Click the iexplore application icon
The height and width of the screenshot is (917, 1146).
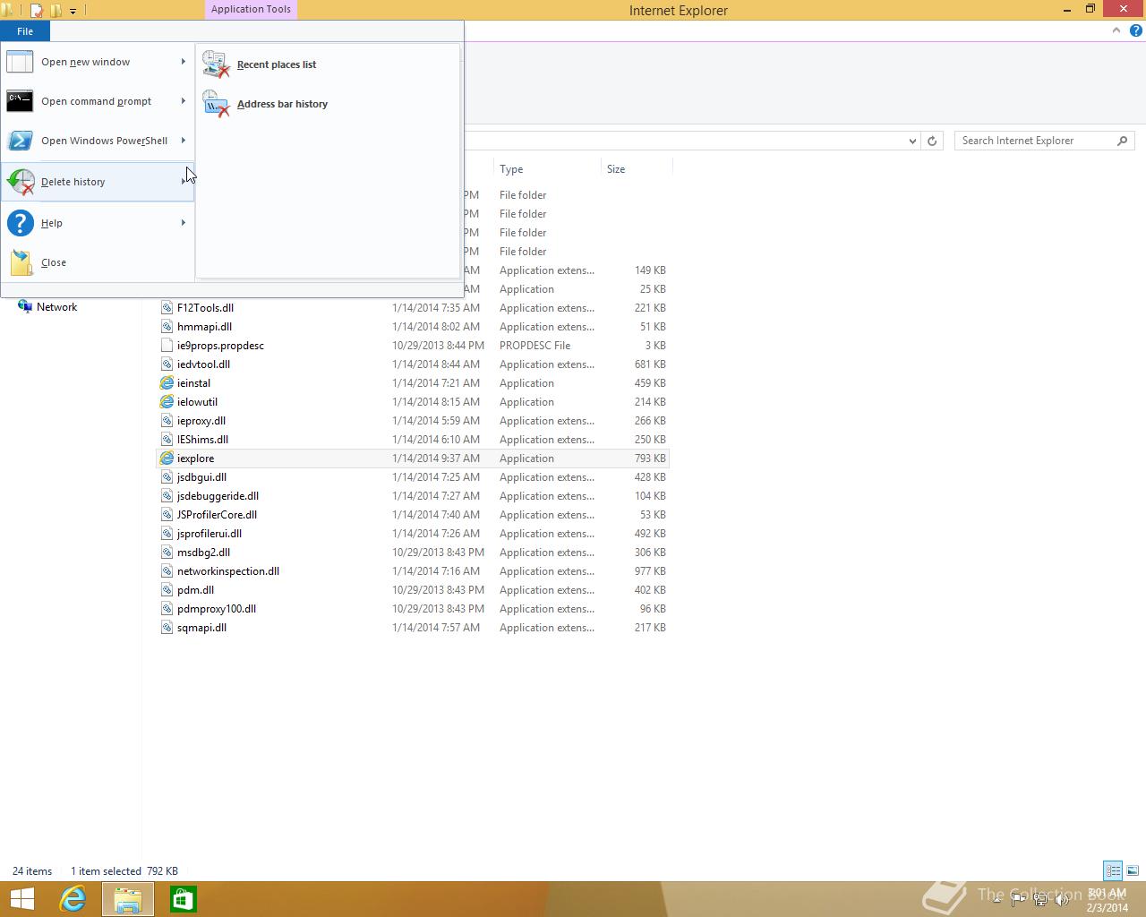[167, 458]
